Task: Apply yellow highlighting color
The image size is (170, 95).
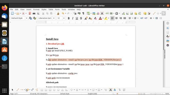Action: pos(106,18)
